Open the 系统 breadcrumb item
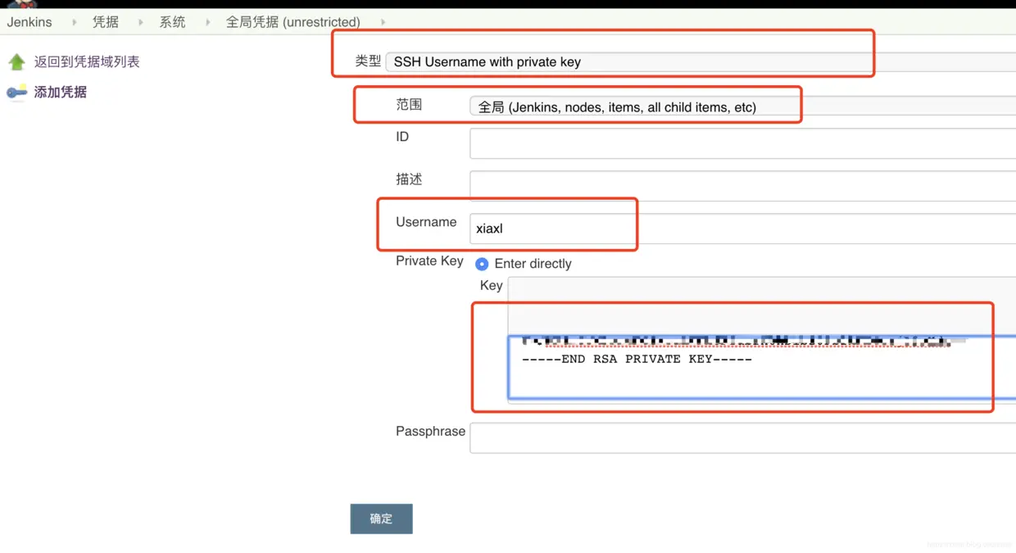This screenshot has height=553, width=1016. click(172, 22)
